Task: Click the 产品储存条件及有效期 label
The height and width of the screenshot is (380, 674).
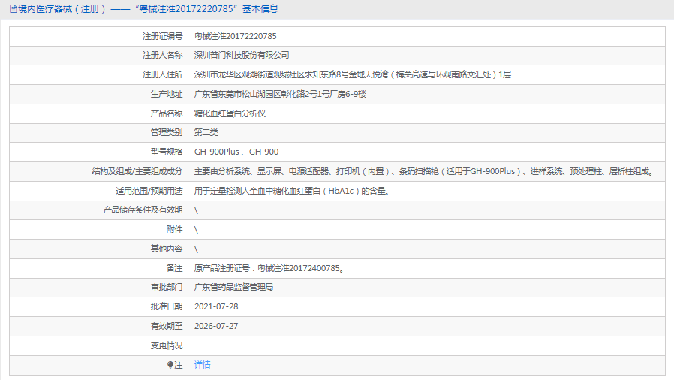Action: pos(143,210)
